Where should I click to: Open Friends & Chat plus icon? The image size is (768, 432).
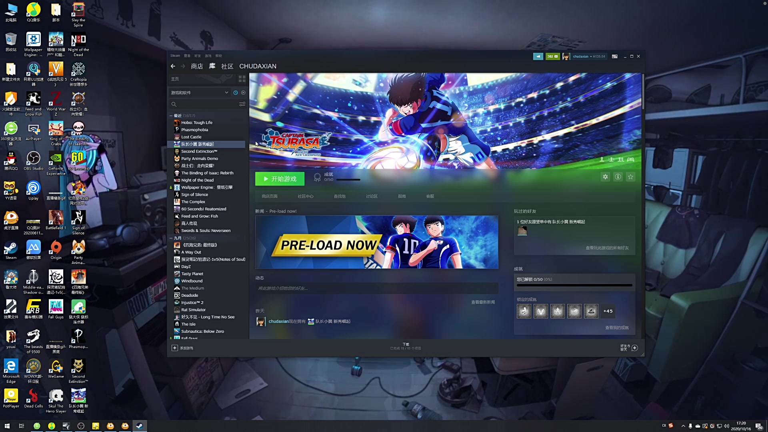coord(635,348)
